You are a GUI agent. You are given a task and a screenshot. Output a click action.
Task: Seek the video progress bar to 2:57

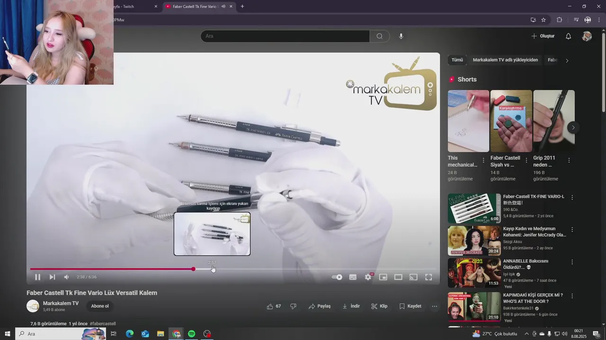pyautogui.click(x=212, y=269)
